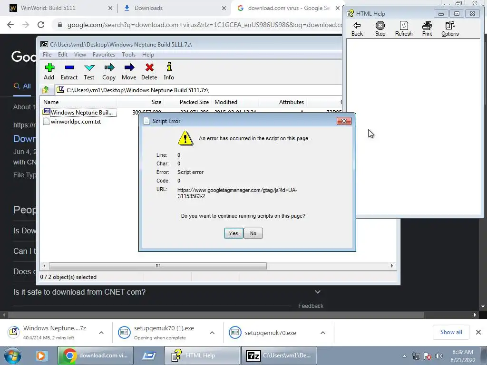The width and height of the screenshot is (487, 365).
Task: Open Options in HTML Help toolbar
Action: point(450,29)
